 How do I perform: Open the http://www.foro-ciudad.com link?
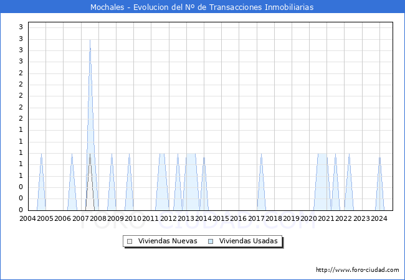358,269
